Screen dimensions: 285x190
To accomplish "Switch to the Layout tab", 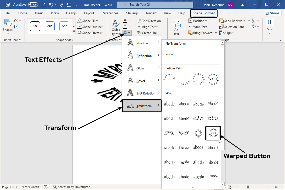I will coord(89,13).
